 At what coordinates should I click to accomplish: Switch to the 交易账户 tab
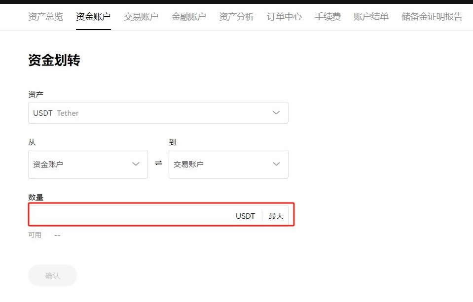(x=141, y=15)
